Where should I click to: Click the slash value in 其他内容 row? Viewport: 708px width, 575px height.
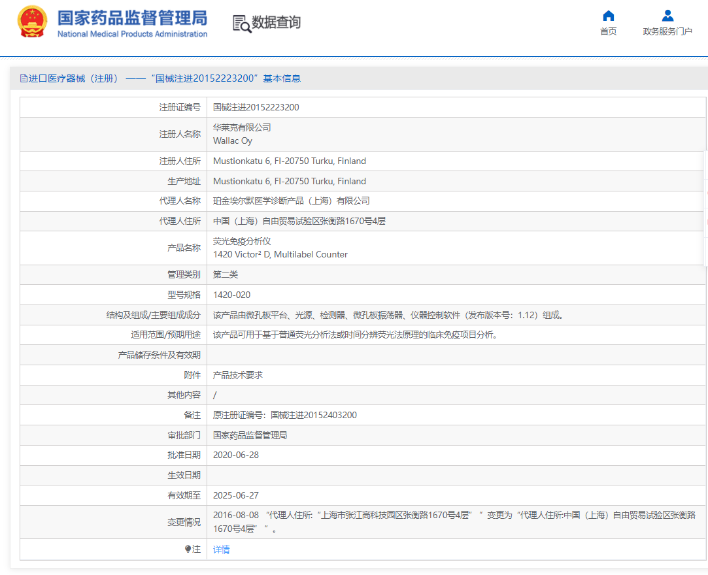pos(215,395)
